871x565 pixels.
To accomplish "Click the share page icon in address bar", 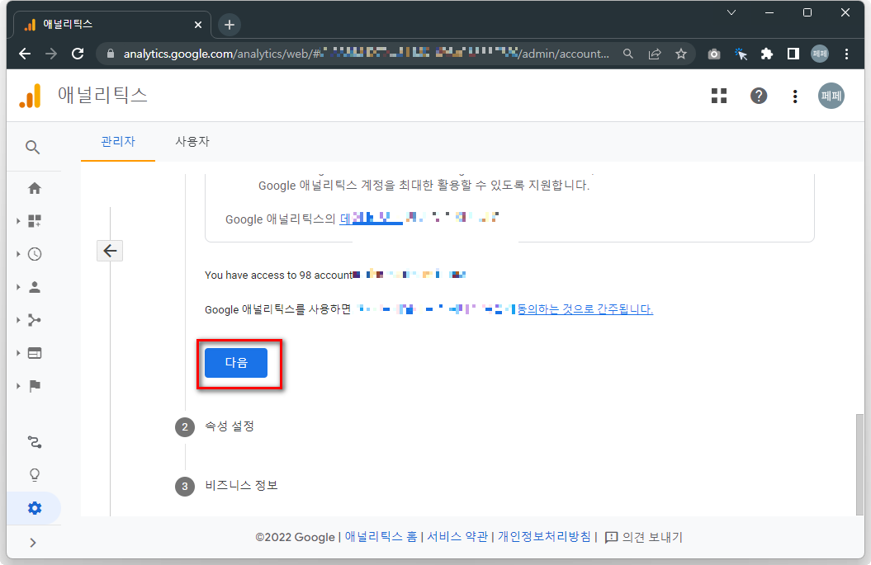I will point(655,54).
